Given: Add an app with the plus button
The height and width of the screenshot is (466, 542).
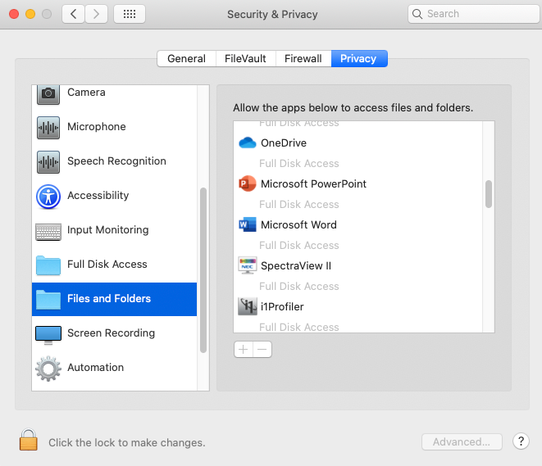Looking at the screenshot, I should click(x=244, y=350).
